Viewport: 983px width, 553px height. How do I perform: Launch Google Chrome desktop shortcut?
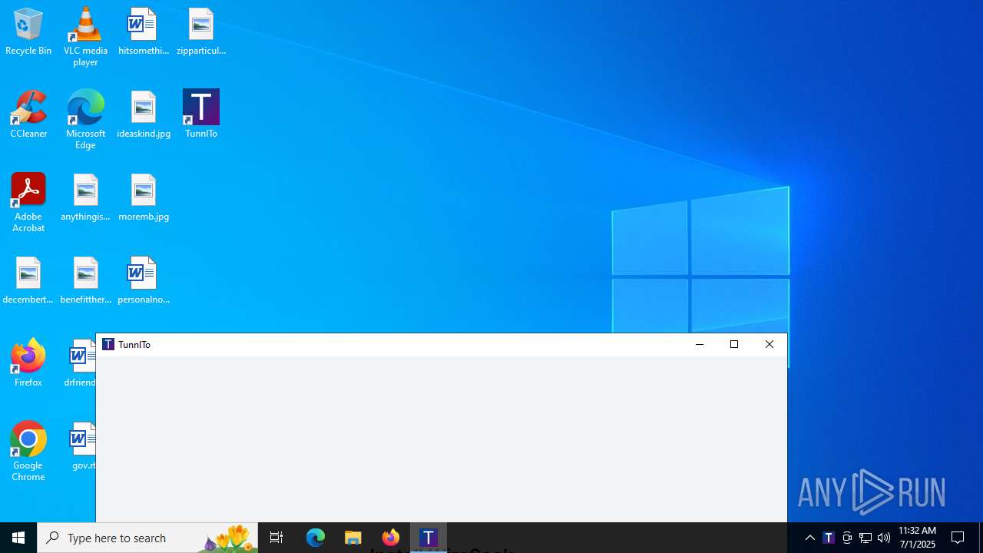point(28,452)
